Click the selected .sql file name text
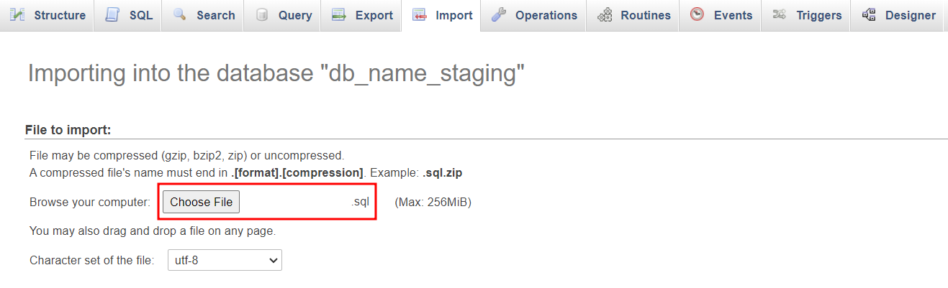The image size is (948, 288). (360, 203)
